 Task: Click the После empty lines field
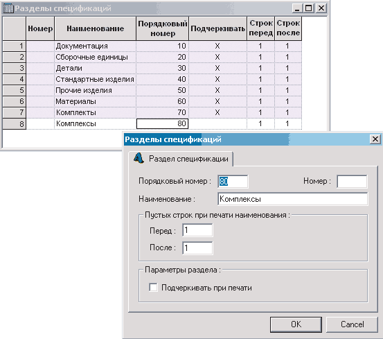[197, 248]
